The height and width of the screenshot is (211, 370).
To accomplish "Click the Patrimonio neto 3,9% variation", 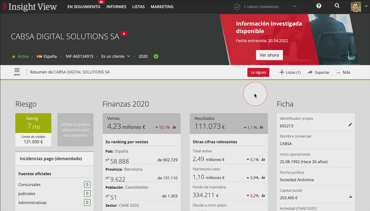I will point(252,178).
